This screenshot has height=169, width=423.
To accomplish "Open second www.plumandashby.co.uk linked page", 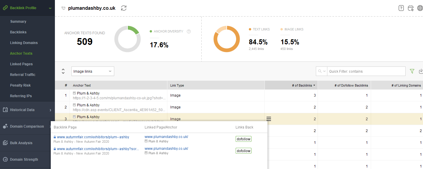I will point(166,149).
